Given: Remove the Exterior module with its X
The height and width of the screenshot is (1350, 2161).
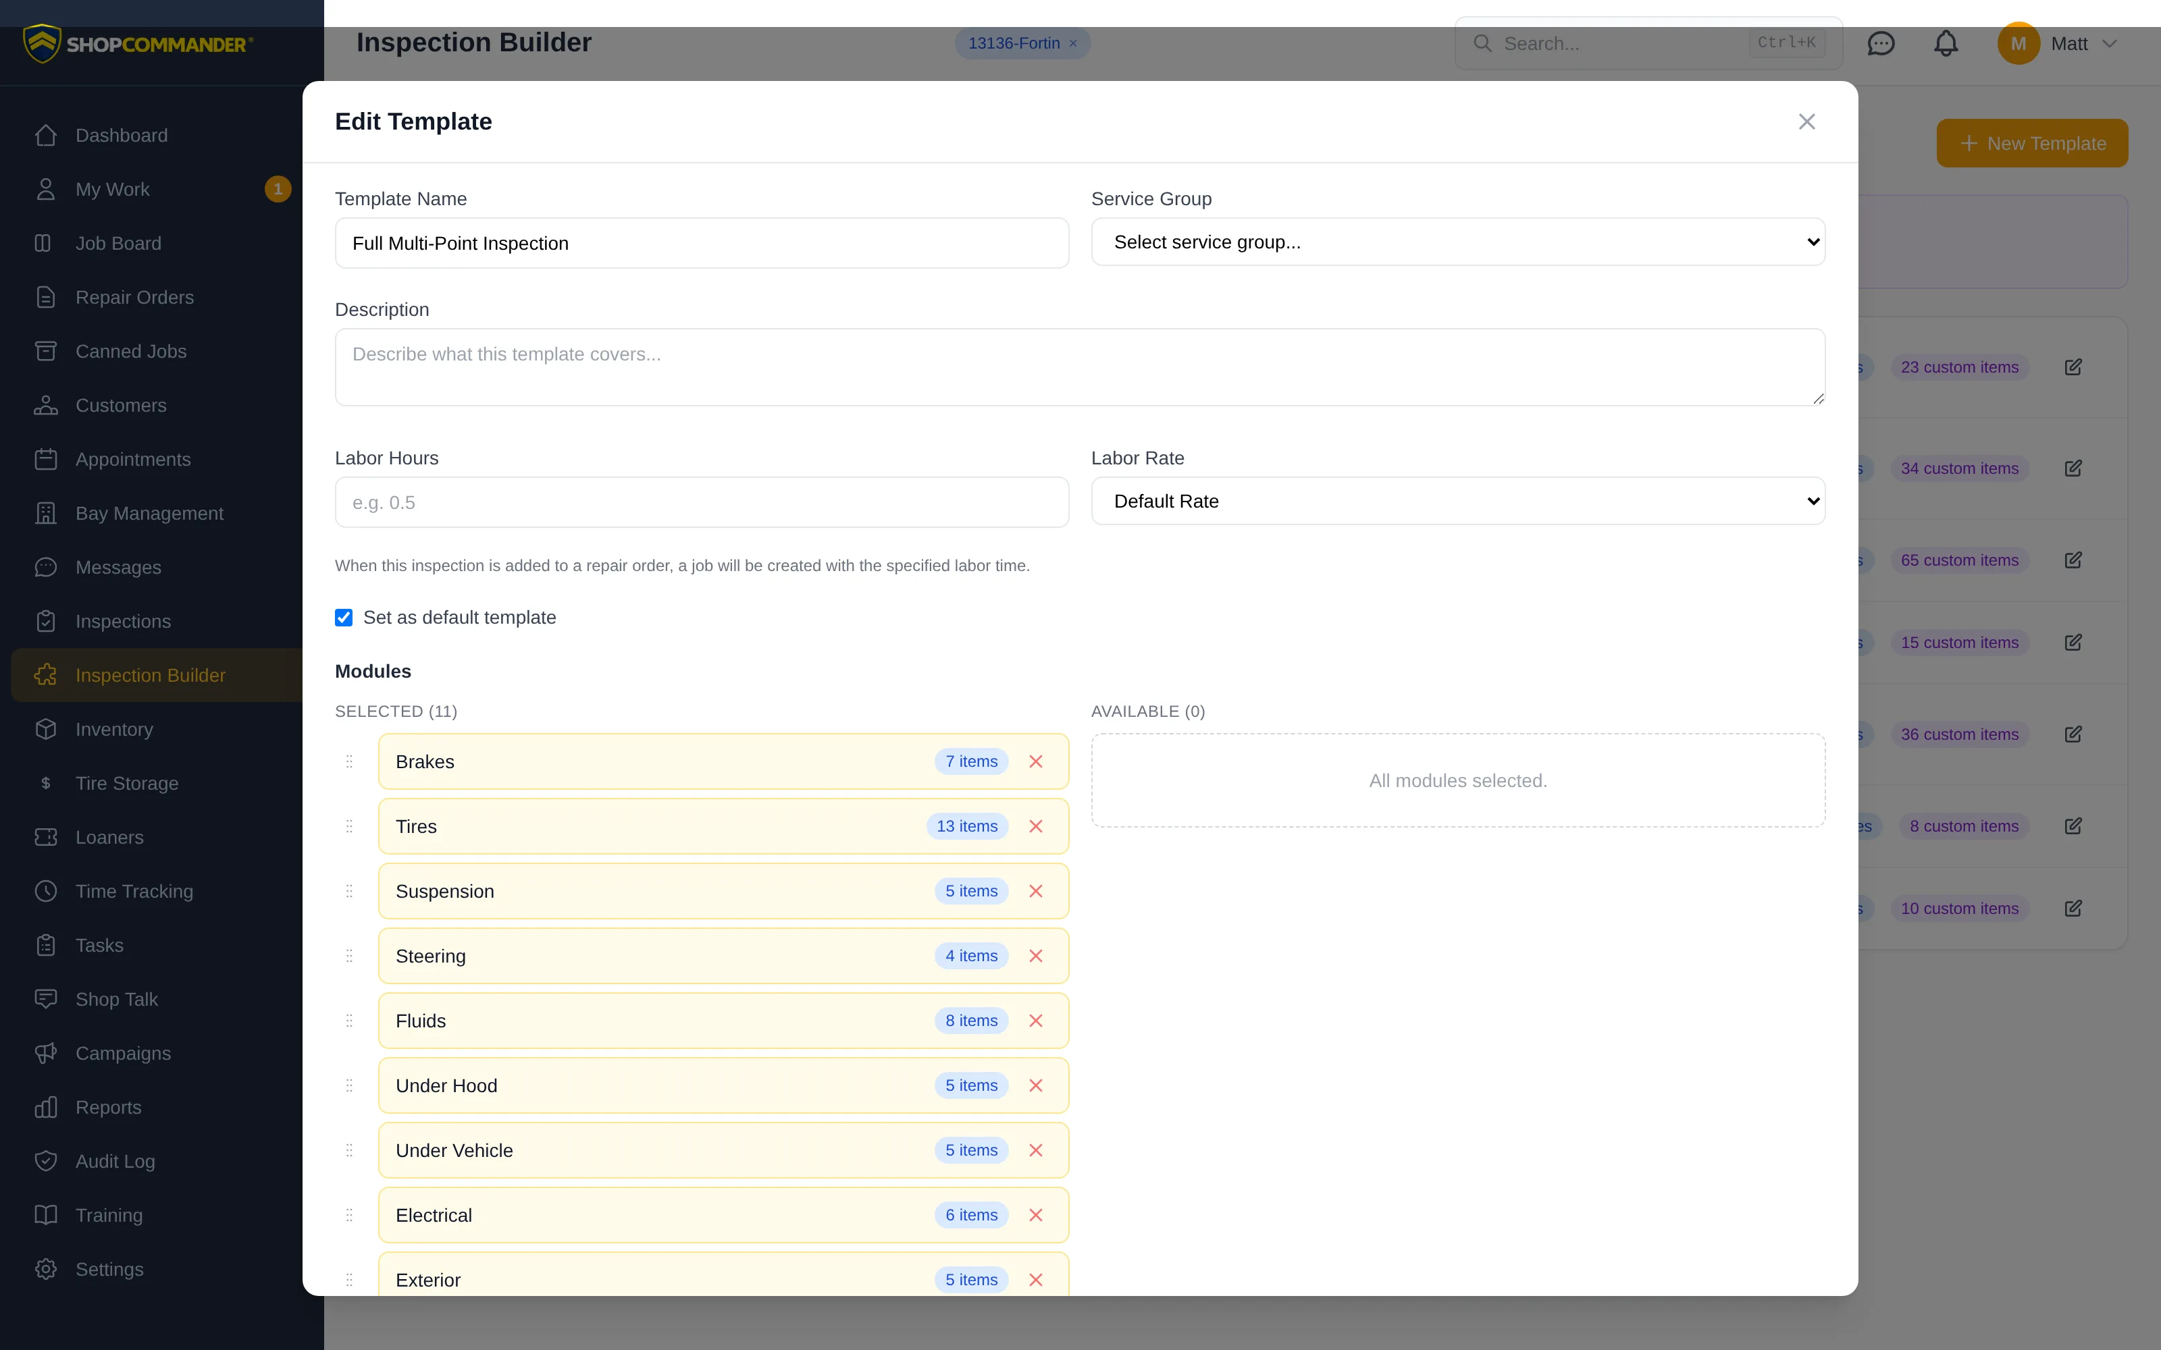Looking at the screenshot, I should click(1036, 1280).
